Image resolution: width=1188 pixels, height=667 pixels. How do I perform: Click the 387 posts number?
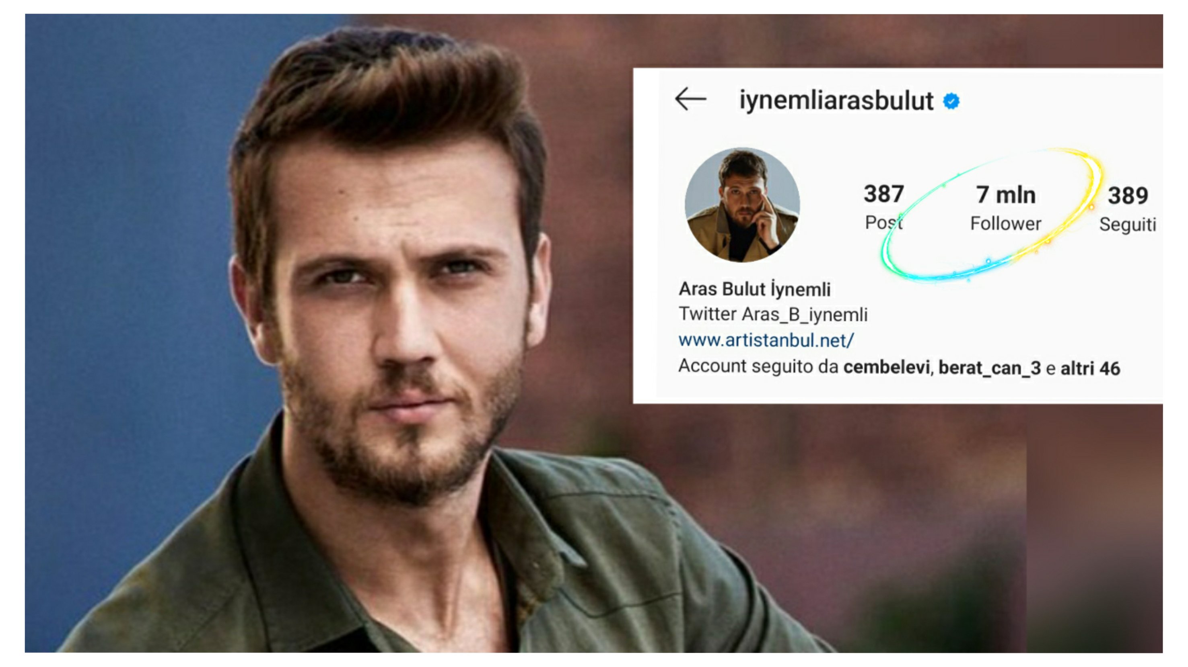click(x=883, y=194)
